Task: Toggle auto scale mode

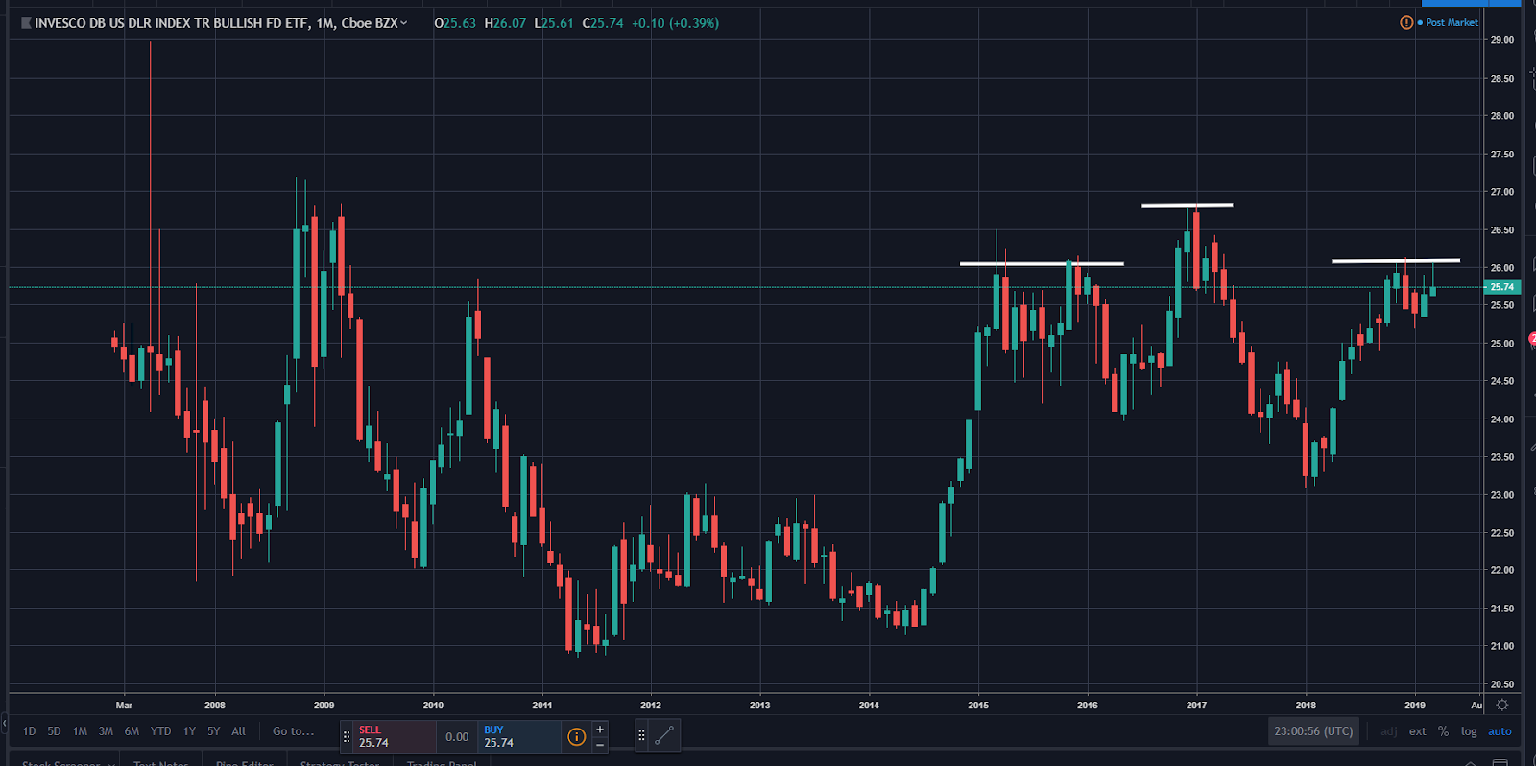Action: tap(1500, 731)
